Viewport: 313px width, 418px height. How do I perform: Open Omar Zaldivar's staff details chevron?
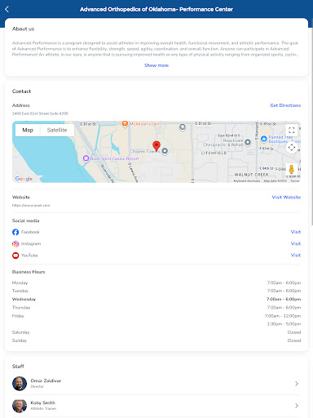point(297,384)
